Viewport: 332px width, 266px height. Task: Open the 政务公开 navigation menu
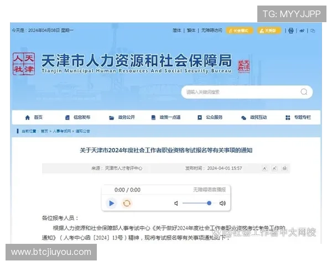122,117
